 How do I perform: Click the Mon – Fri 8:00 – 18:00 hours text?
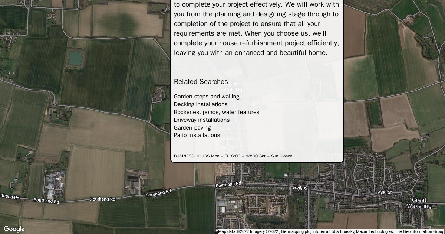(x=234, y=156)
